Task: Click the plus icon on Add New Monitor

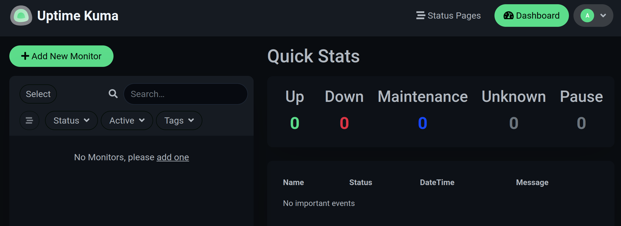Action: coord(25,56)
